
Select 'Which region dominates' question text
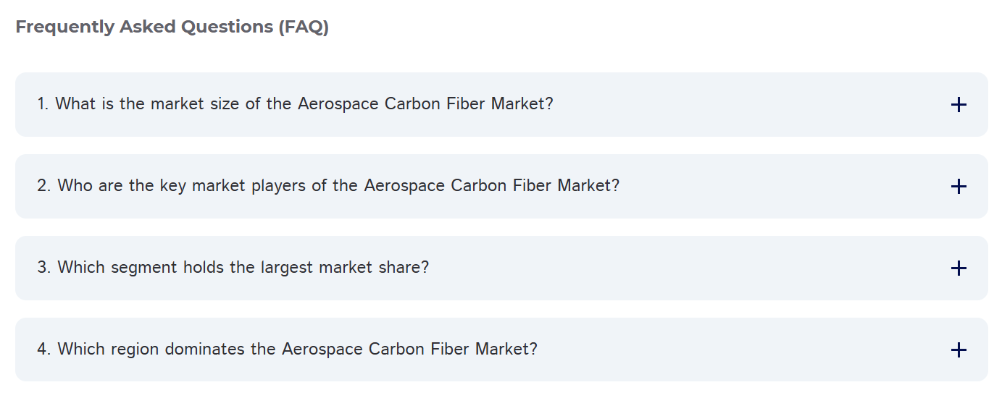pos(287,350)
